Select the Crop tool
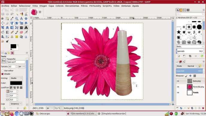 (7, 23)
